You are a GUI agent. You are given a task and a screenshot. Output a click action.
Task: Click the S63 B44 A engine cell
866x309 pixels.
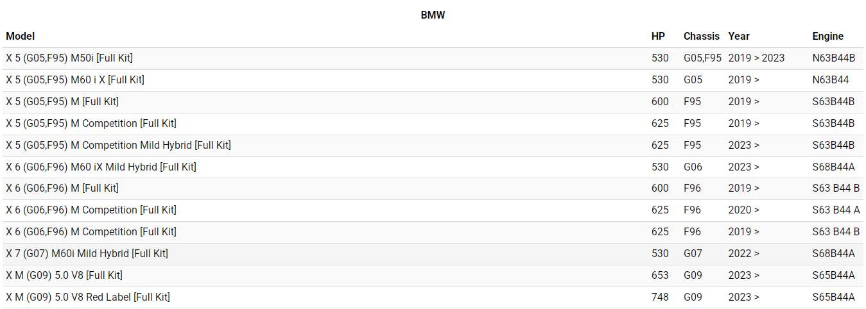[x=836, y=210]
